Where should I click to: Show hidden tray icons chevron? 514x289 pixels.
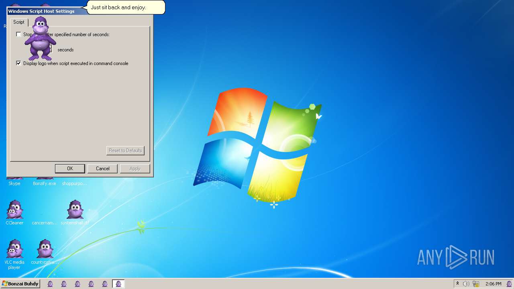(457, 284)
